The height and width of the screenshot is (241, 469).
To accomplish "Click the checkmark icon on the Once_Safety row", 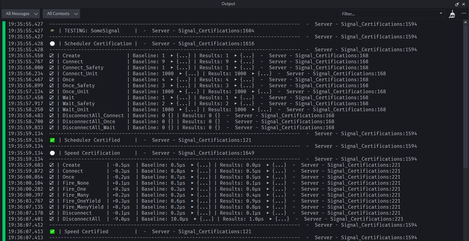I will (52, 85).
